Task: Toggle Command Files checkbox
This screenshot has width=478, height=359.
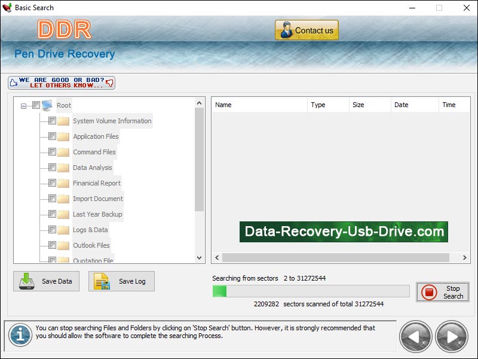Action: [x=52, y=152]
